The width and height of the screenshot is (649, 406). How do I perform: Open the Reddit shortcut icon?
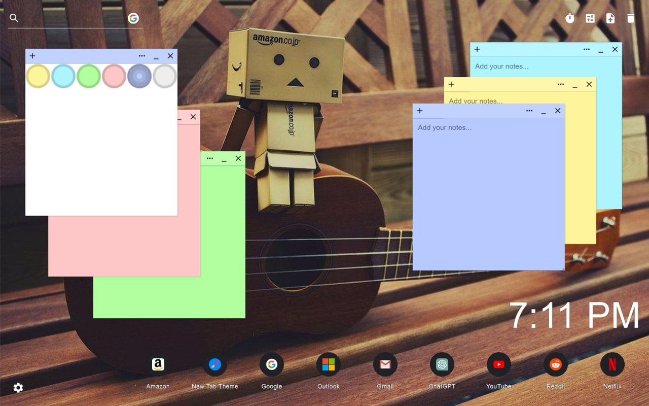pyautogui.click(x=556, y=364)
